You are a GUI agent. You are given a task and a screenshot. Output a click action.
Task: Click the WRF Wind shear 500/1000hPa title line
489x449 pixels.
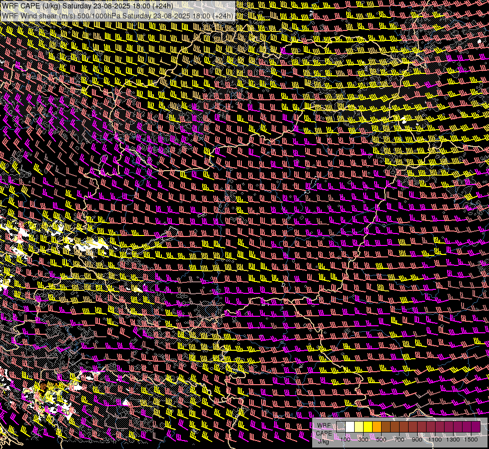[118, 16]
